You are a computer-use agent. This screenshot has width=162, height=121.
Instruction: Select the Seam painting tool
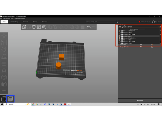coord(4,77)
